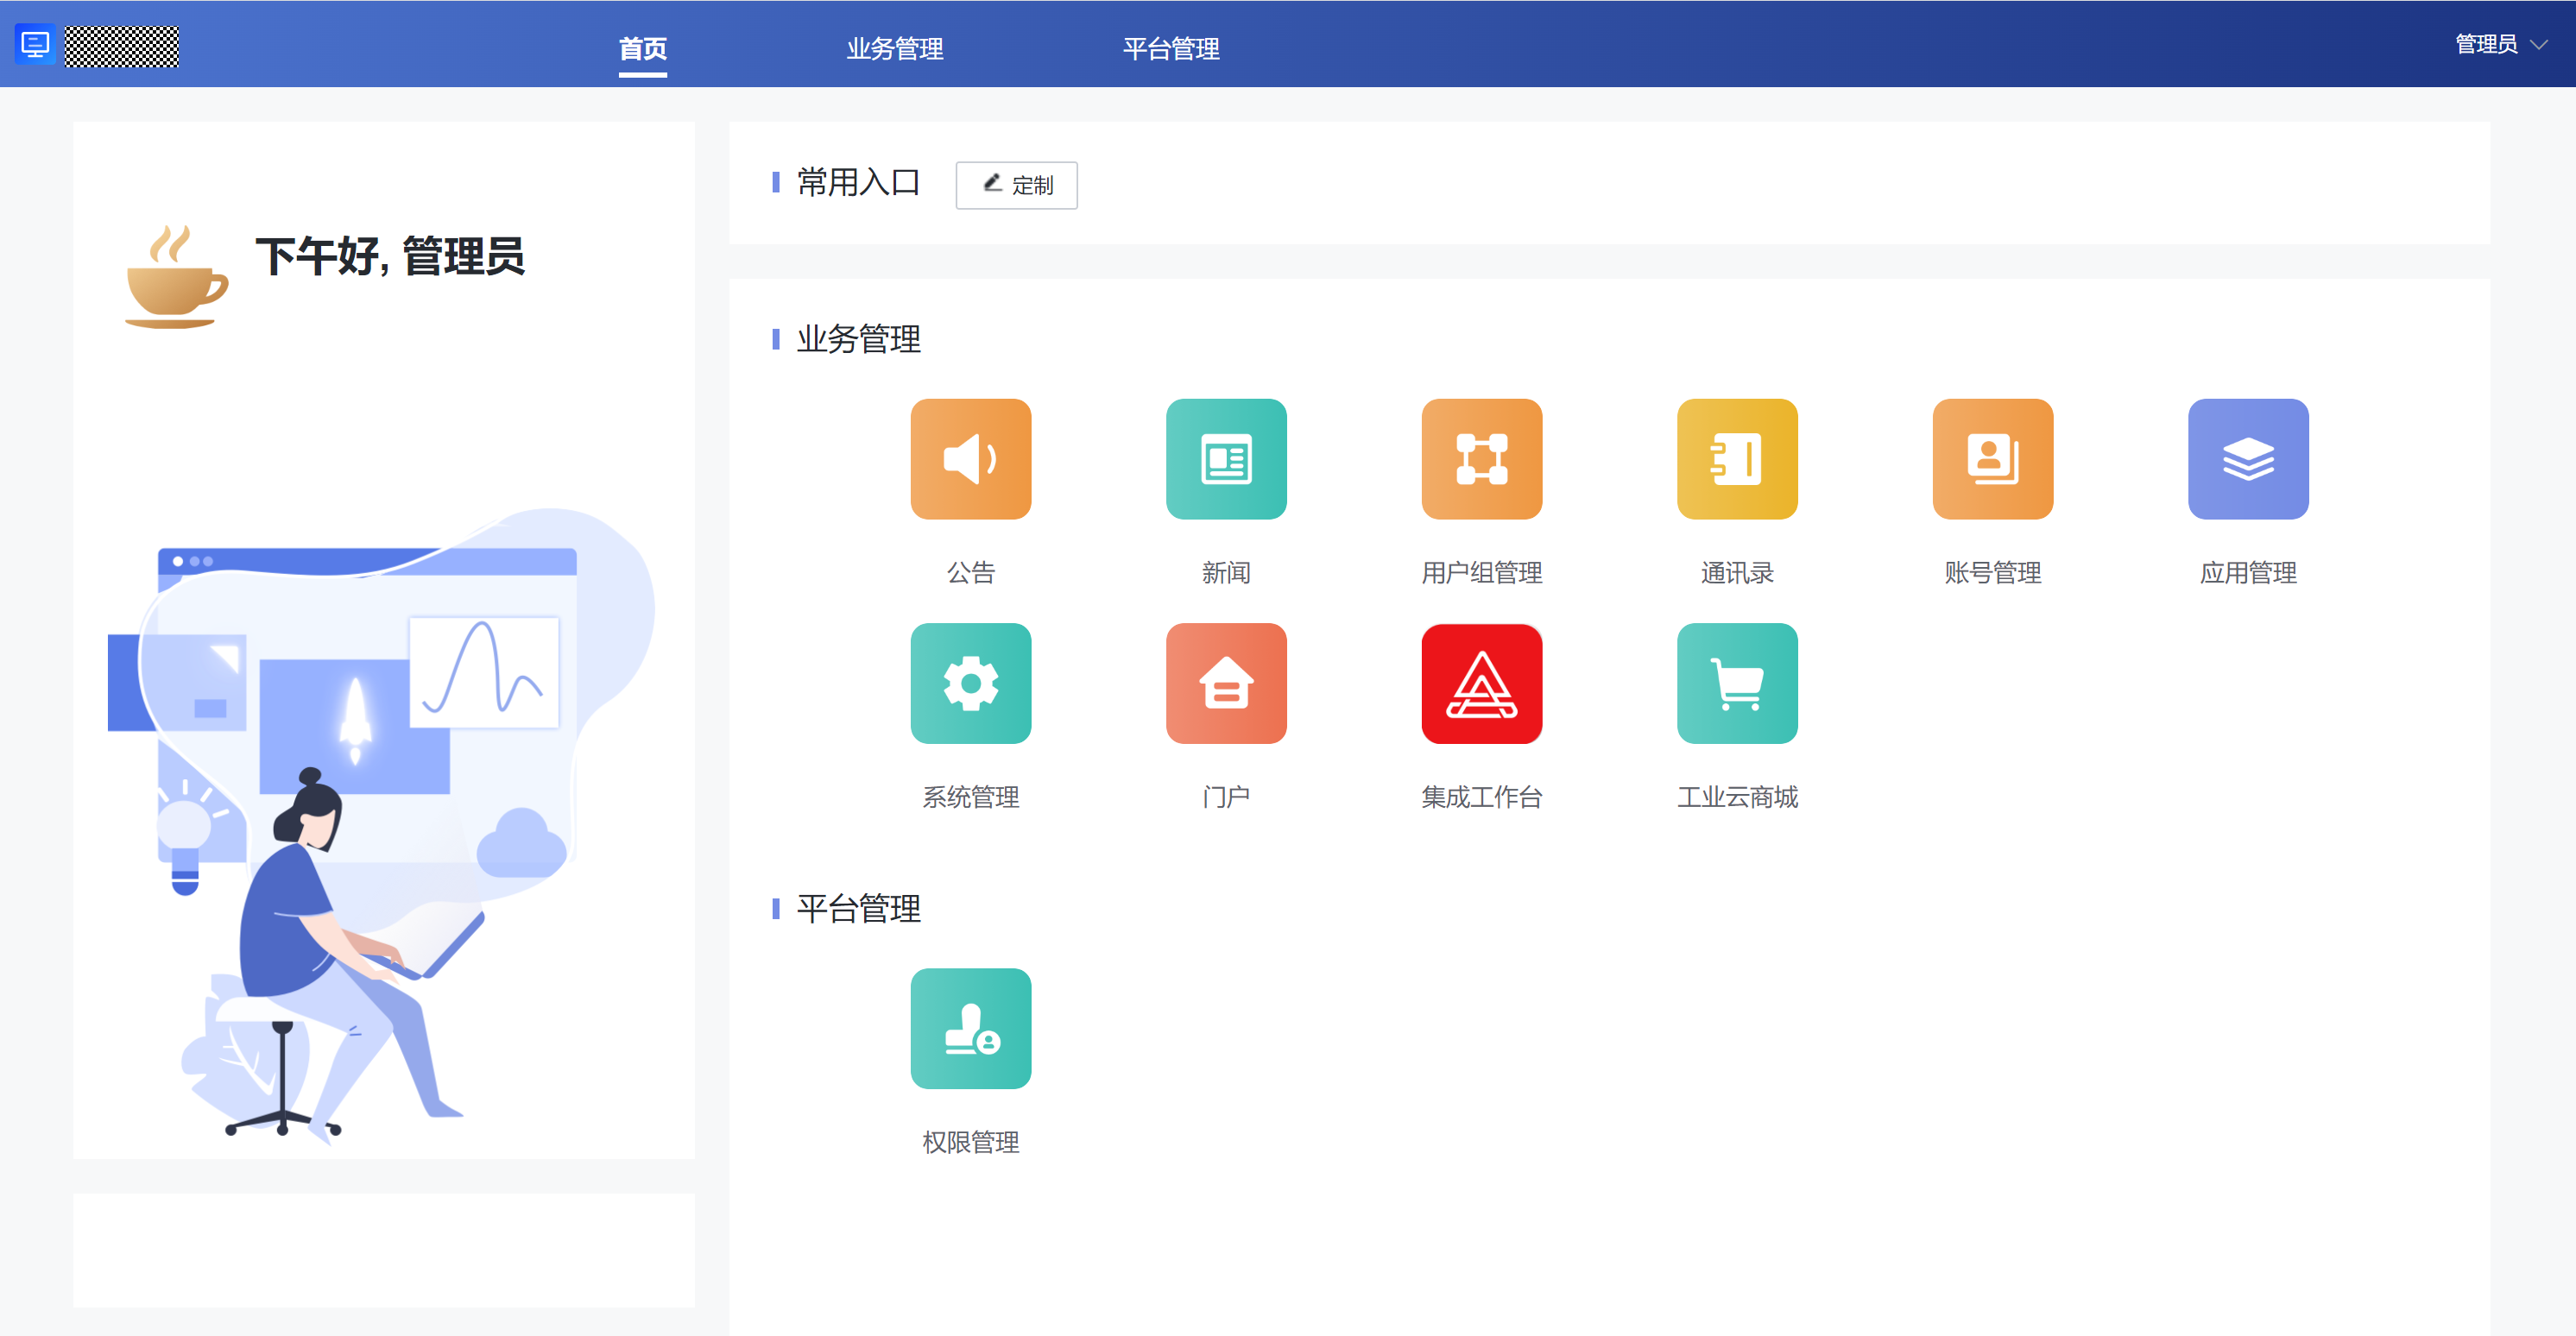Click the 平台管理 section heading in content
This screenshot has width=2576, height=1336.
point(858,909)
